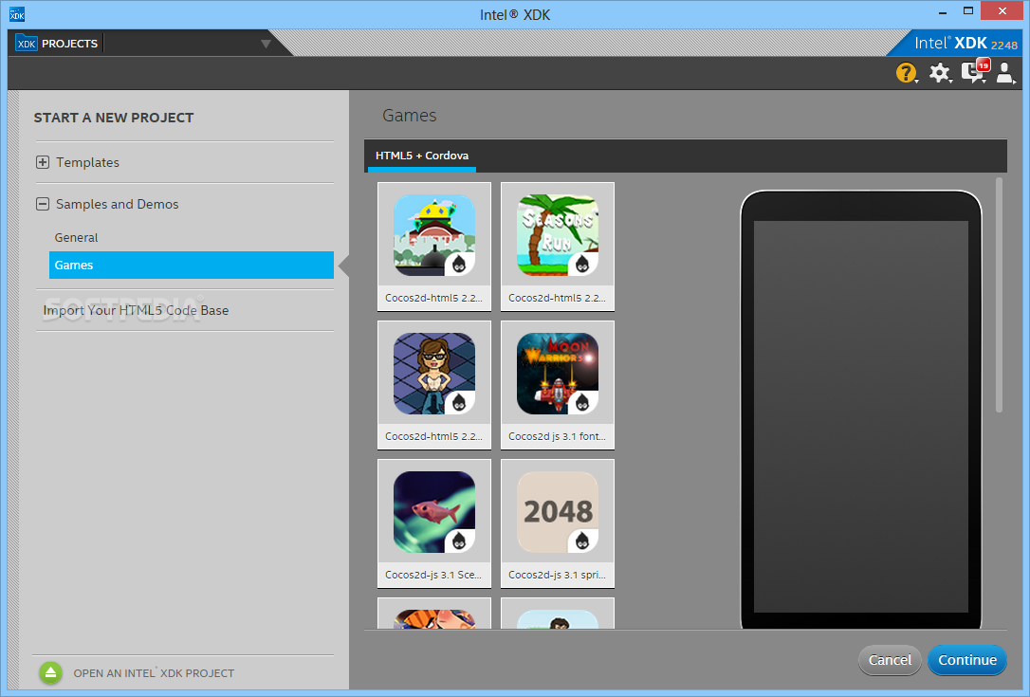This screenshot has width=1030, height=697.
Task: Click the Intel XDK 2248 version label
Action: [966, 44]
